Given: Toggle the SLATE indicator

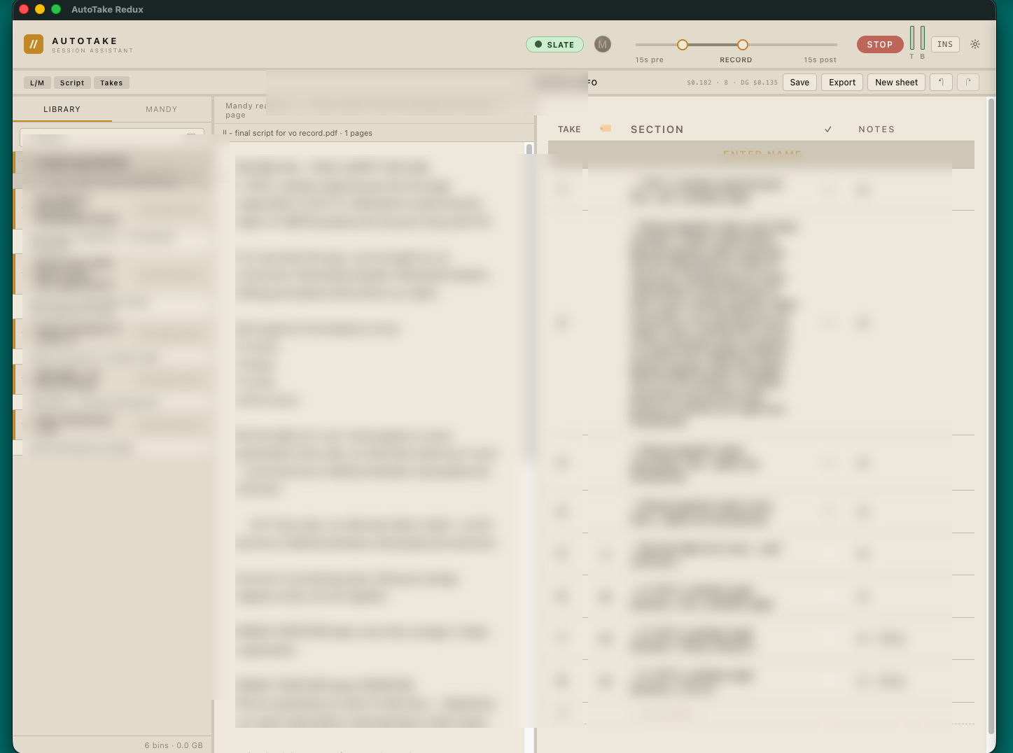Looking at the screenshot, I should tap(554, 44).
